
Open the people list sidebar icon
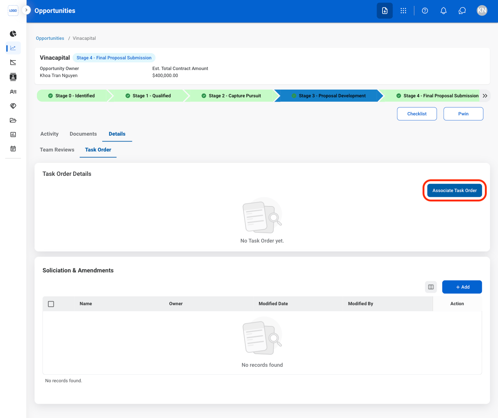(x=13, y=92)
